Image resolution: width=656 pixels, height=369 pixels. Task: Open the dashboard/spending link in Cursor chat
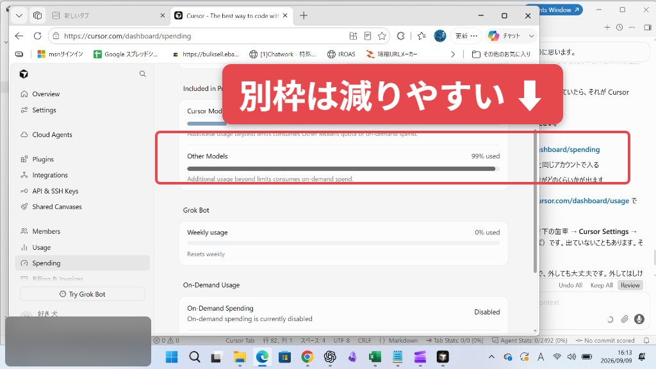click(570, 149)
